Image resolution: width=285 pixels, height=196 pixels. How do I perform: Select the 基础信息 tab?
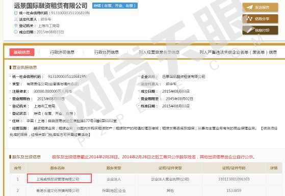tap(22, 52)
